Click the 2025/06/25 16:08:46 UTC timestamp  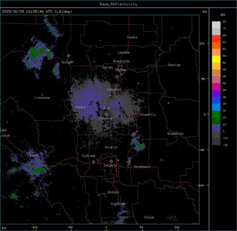pyautogui.click(x=27, y=12)
